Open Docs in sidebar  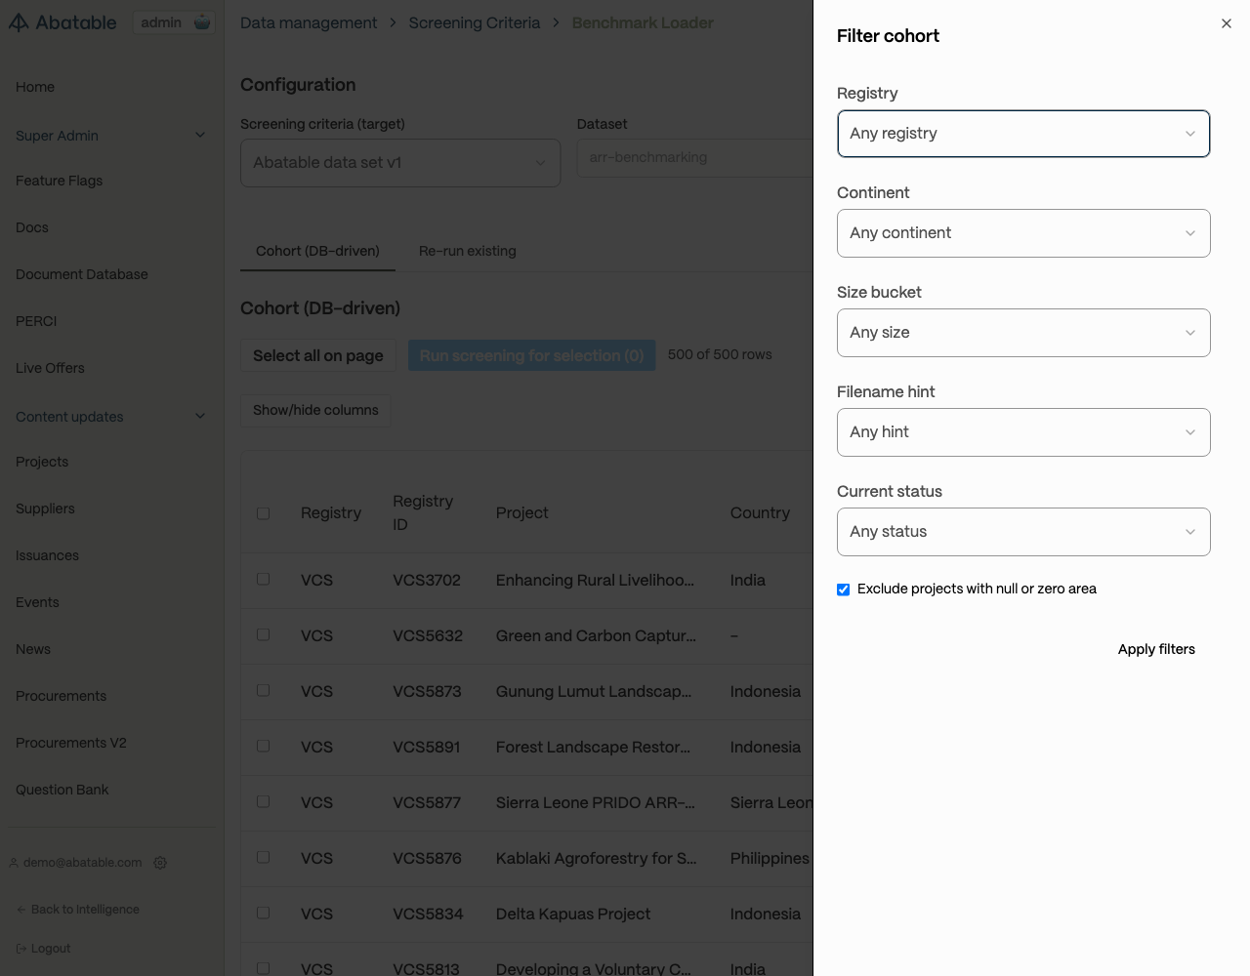pyautogui.click(x=32, y=227)
